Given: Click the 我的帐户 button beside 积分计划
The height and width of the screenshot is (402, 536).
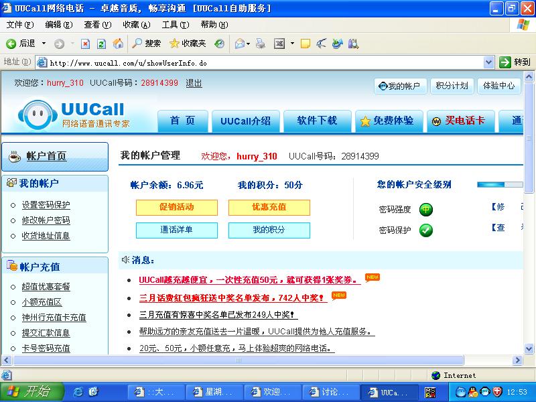Looking at the screenshot, I should 400,86.
